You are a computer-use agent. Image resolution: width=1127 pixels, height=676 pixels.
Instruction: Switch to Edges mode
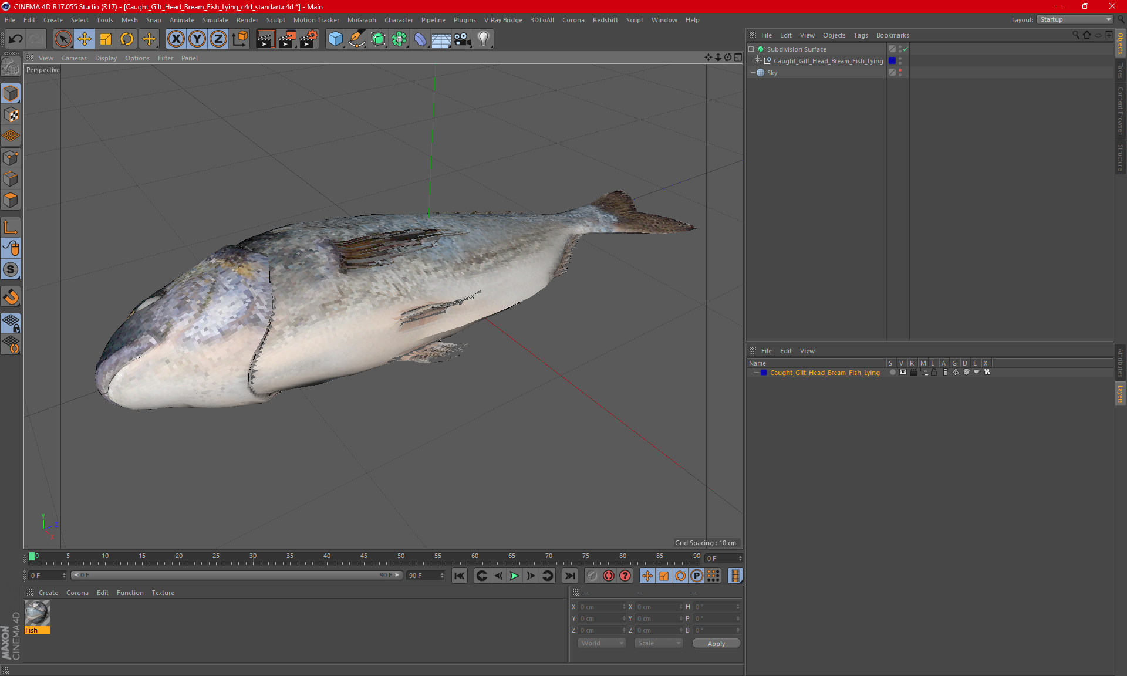pos(11,179)
